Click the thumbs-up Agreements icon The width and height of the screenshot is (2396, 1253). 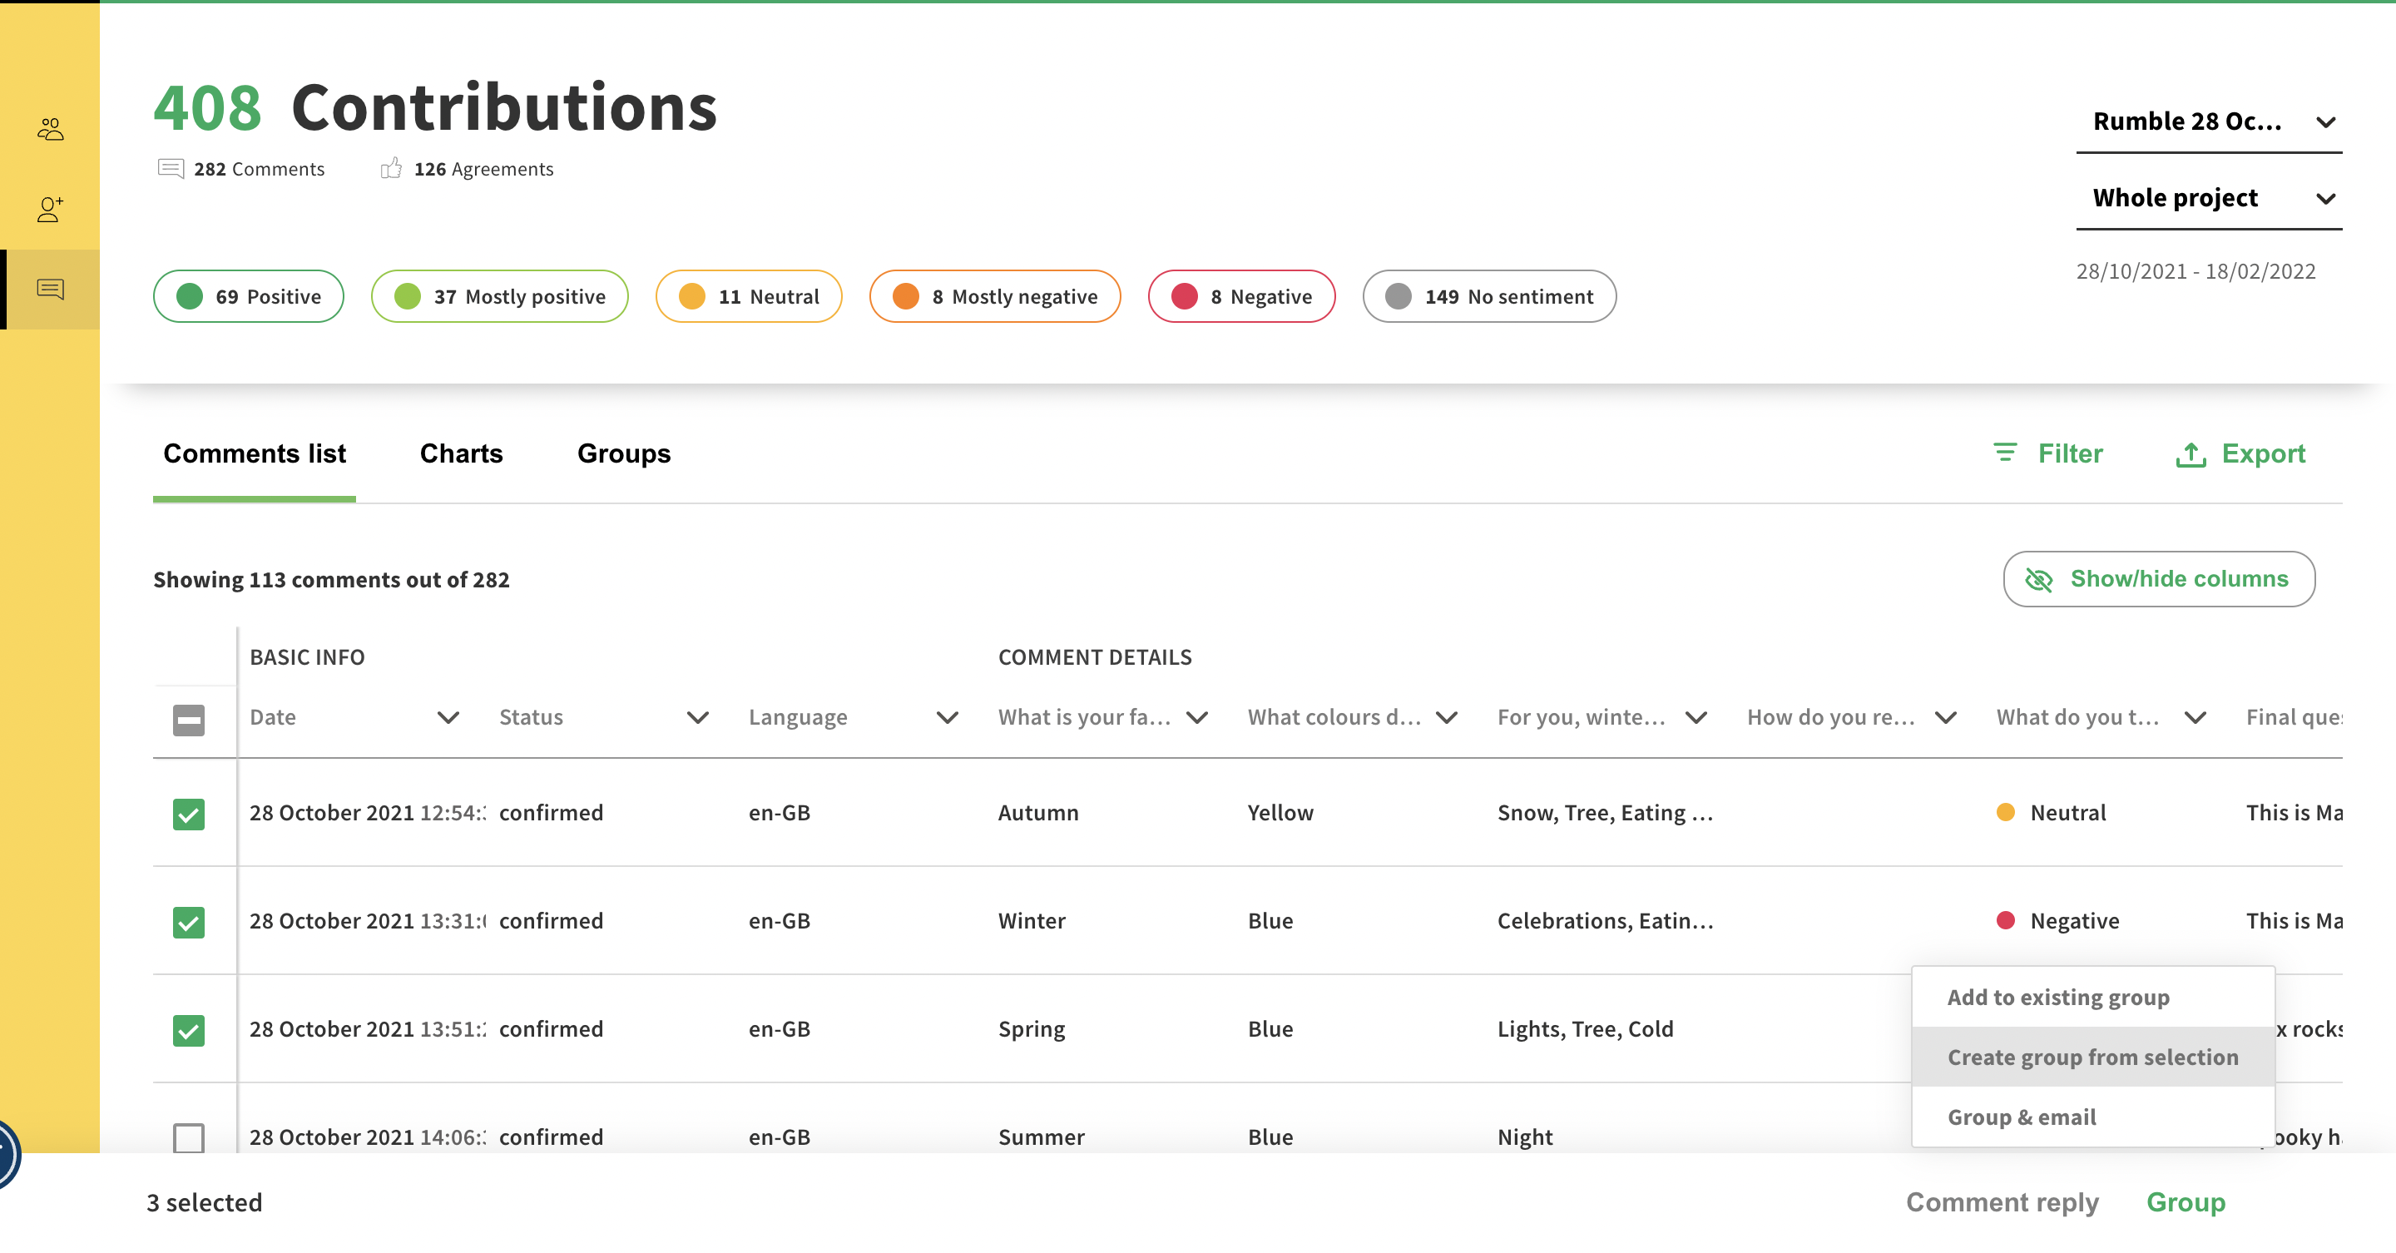[x=391, y=168]
